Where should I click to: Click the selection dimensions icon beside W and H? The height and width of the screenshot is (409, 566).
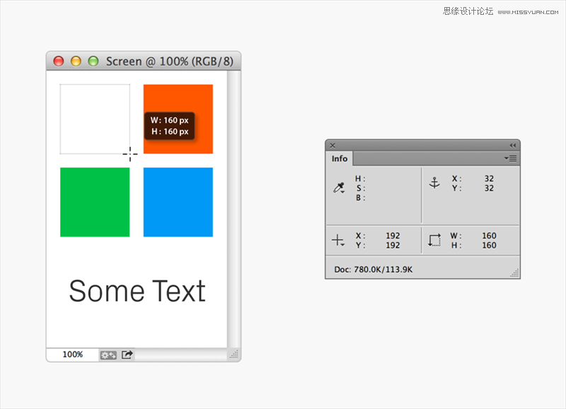434,240
